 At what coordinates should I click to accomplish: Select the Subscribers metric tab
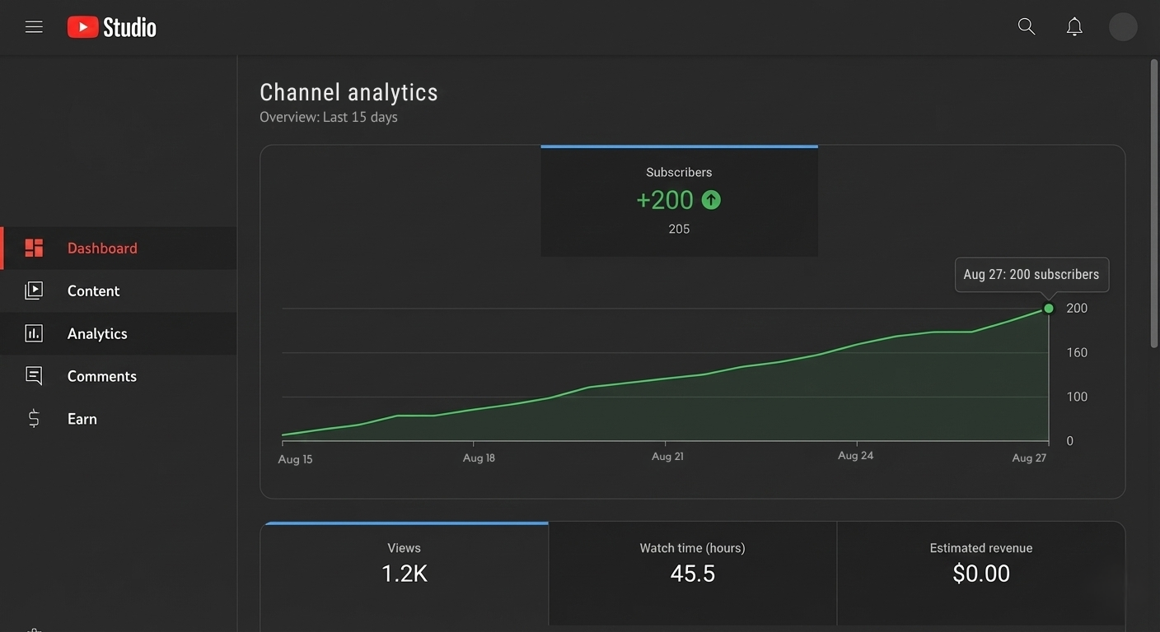click(x=679, y=201)
